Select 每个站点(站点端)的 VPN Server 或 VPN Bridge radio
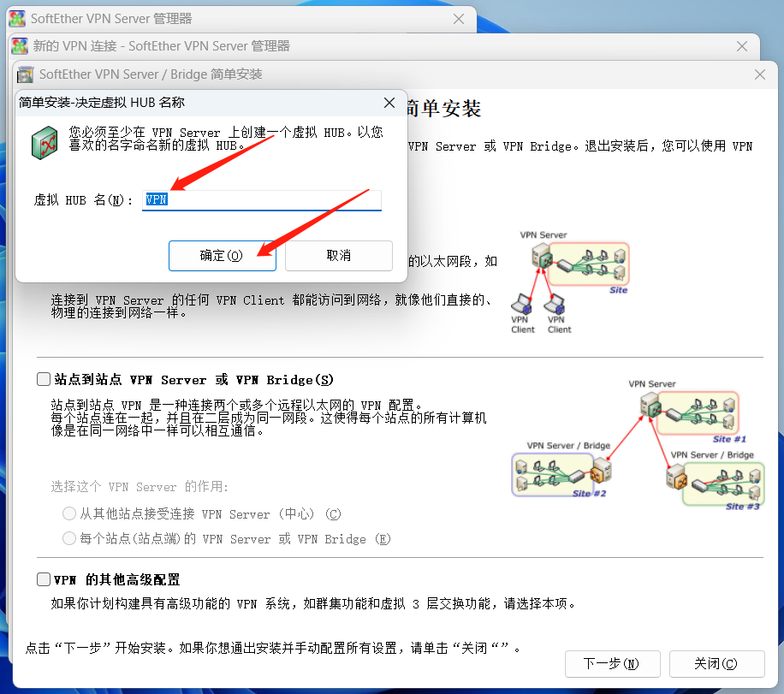This screenshot has height=694, width=784. tap(69, 538)
